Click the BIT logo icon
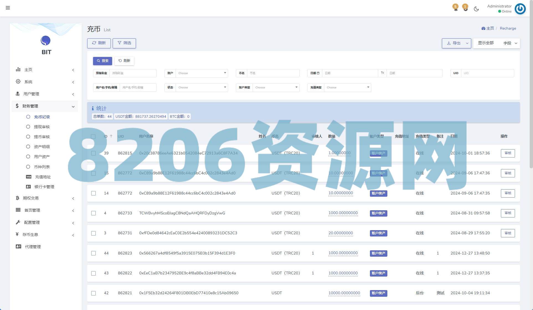The width and height of the screenshot is (533, 310). (46, 41)
